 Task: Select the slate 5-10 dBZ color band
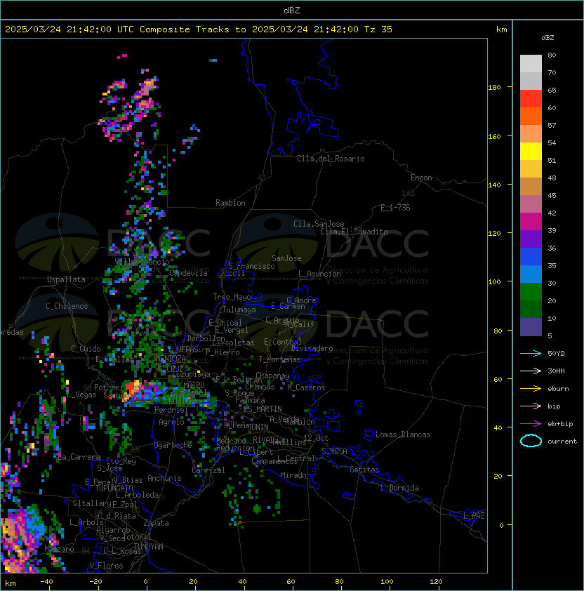pyautogui.click(x=531, y=327)
